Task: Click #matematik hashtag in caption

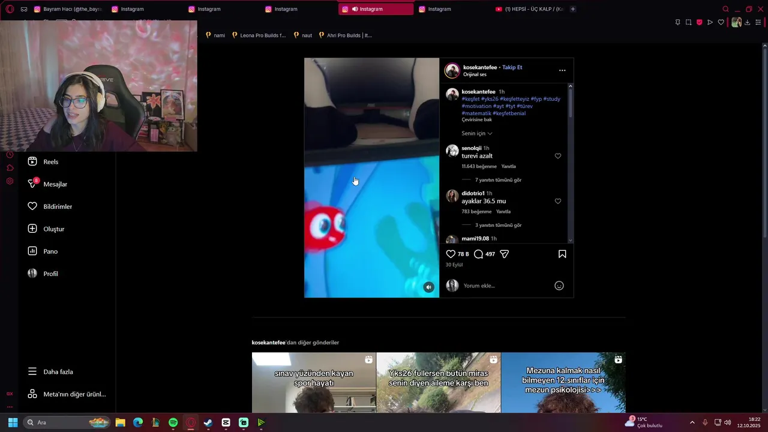Action: coord(476,113)
